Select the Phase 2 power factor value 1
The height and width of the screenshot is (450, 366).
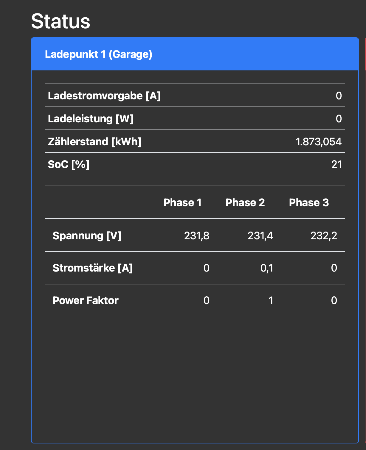point(271,300)
